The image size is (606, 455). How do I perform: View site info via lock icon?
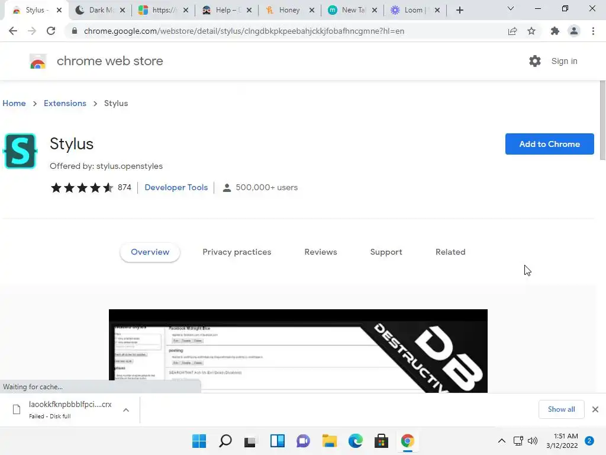coord(75,31)
